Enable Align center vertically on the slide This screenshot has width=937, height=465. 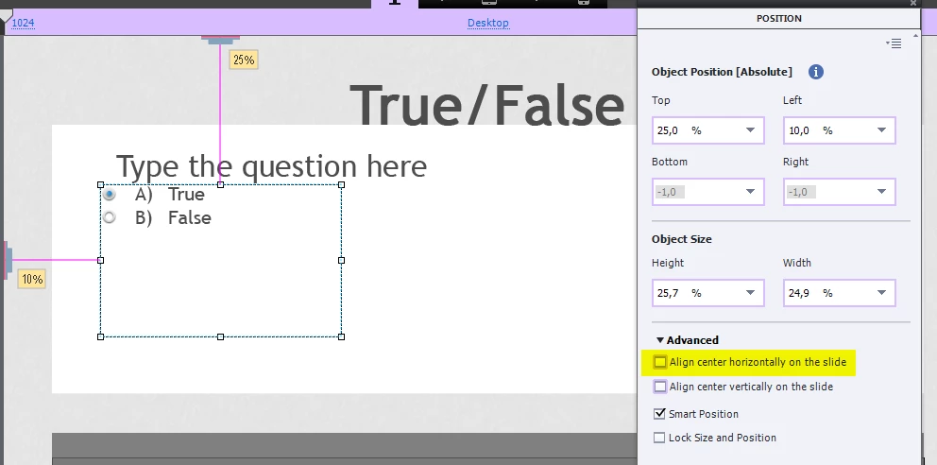point(659,387)
